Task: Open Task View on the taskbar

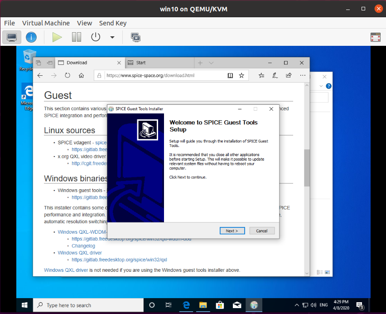Action: 169,305
